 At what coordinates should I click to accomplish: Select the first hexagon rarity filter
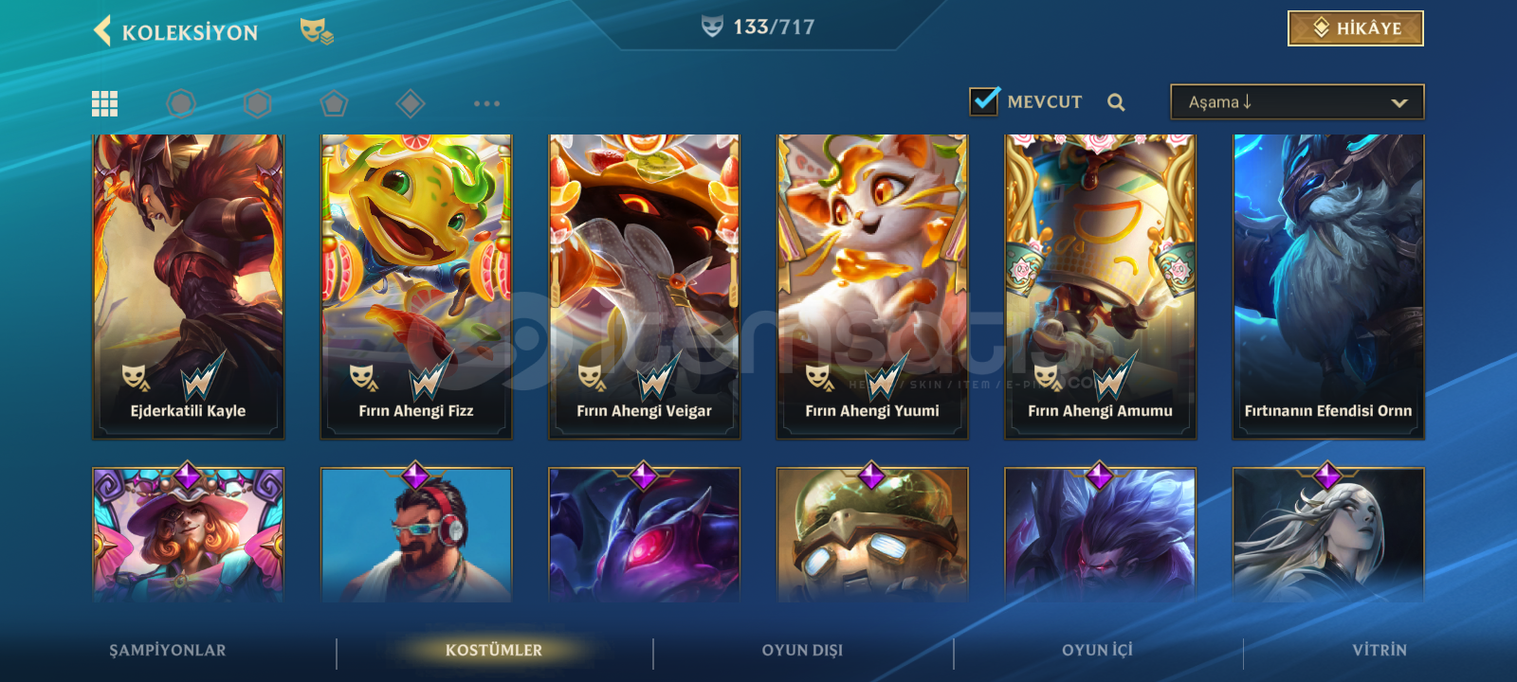[181, 103]
